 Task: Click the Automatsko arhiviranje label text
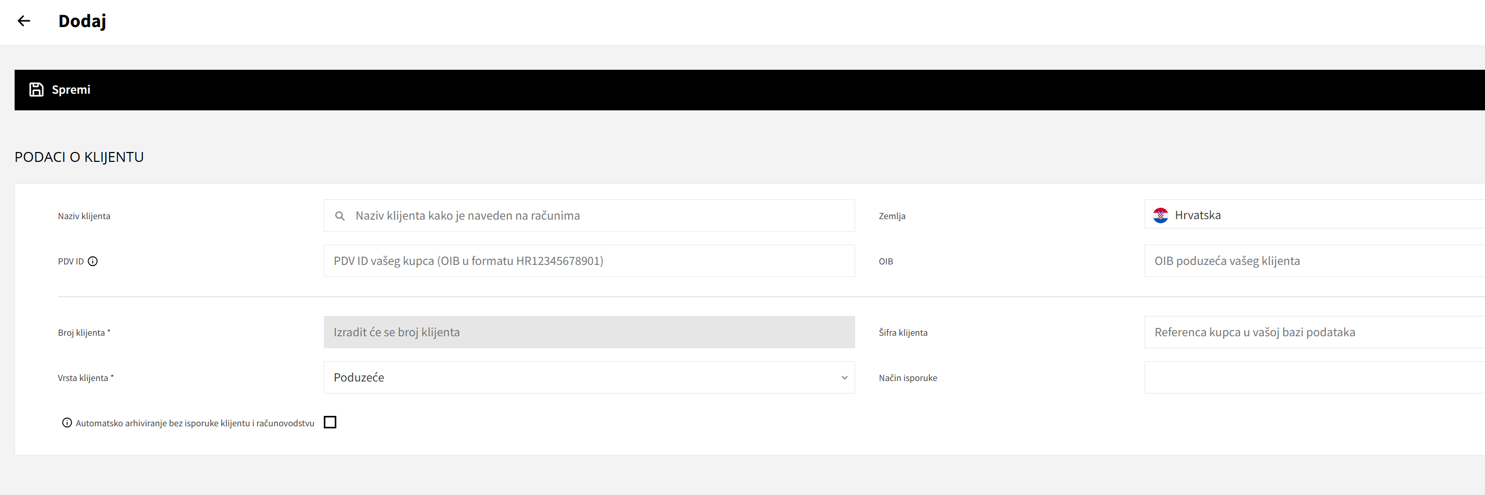coord(195,424)
